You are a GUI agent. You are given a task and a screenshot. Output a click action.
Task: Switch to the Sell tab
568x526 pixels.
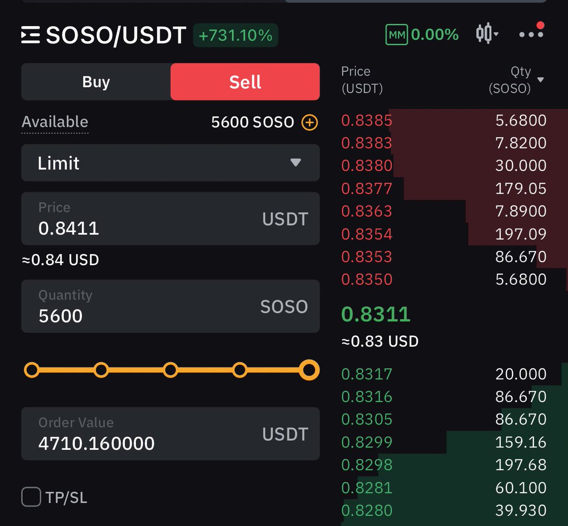(x=245, y=82)
